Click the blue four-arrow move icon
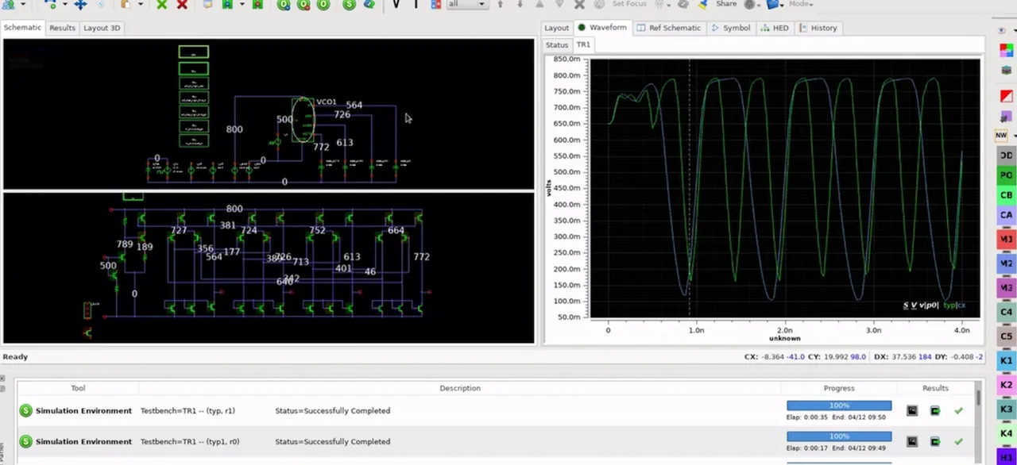This screenshot has height=465, width=1017. click(x=80, y=5)
